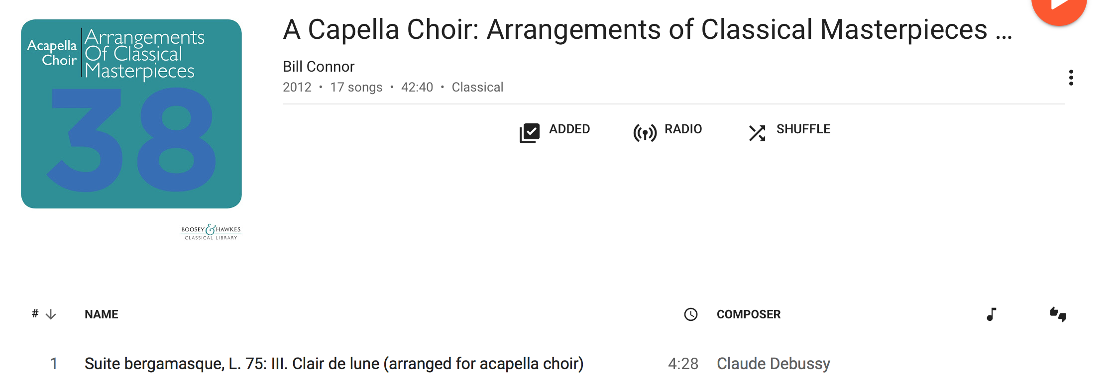Click composer Claude Debussy
Screen dimensions: 1114x390
pos(774,364)
